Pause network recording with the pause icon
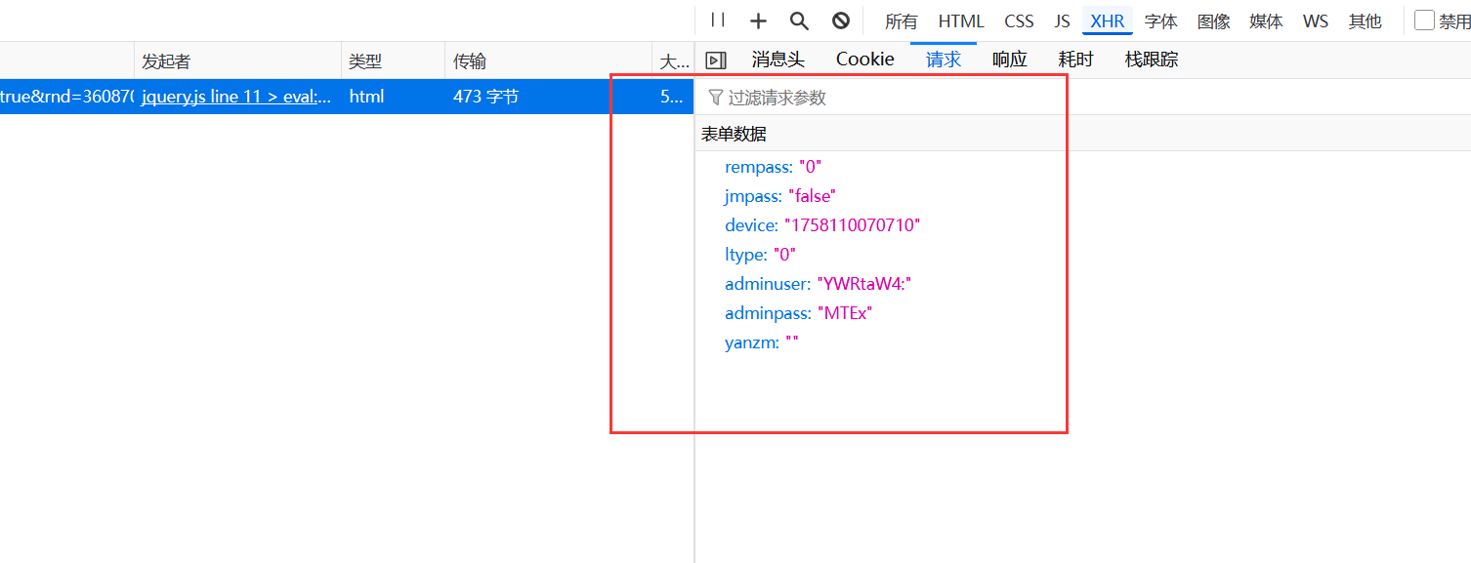Image resolution: width=1471 pixels, height=563 pixels. pos(718,20)
